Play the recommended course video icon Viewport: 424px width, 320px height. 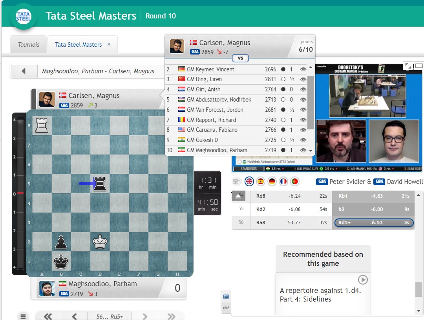coord(363,280)
